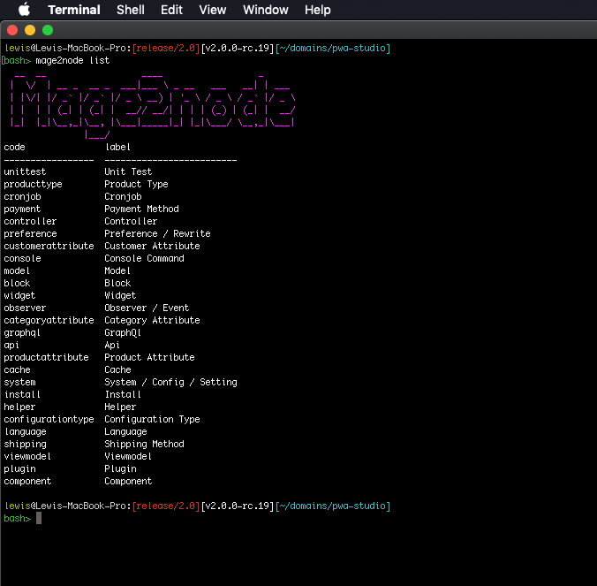Viewport: 597px width, 586px height.
Task: Click the 'mage2node list' command text
Action: 72,61
